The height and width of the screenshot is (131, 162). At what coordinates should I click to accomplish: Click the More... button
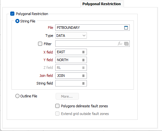point(67,96)
